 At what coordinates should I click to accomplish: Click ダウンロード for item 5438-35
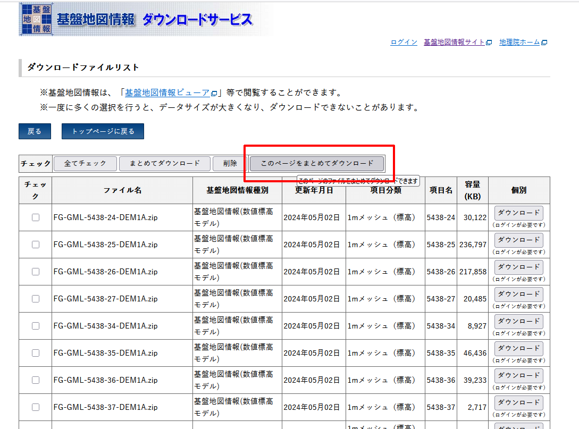[518, 349]
